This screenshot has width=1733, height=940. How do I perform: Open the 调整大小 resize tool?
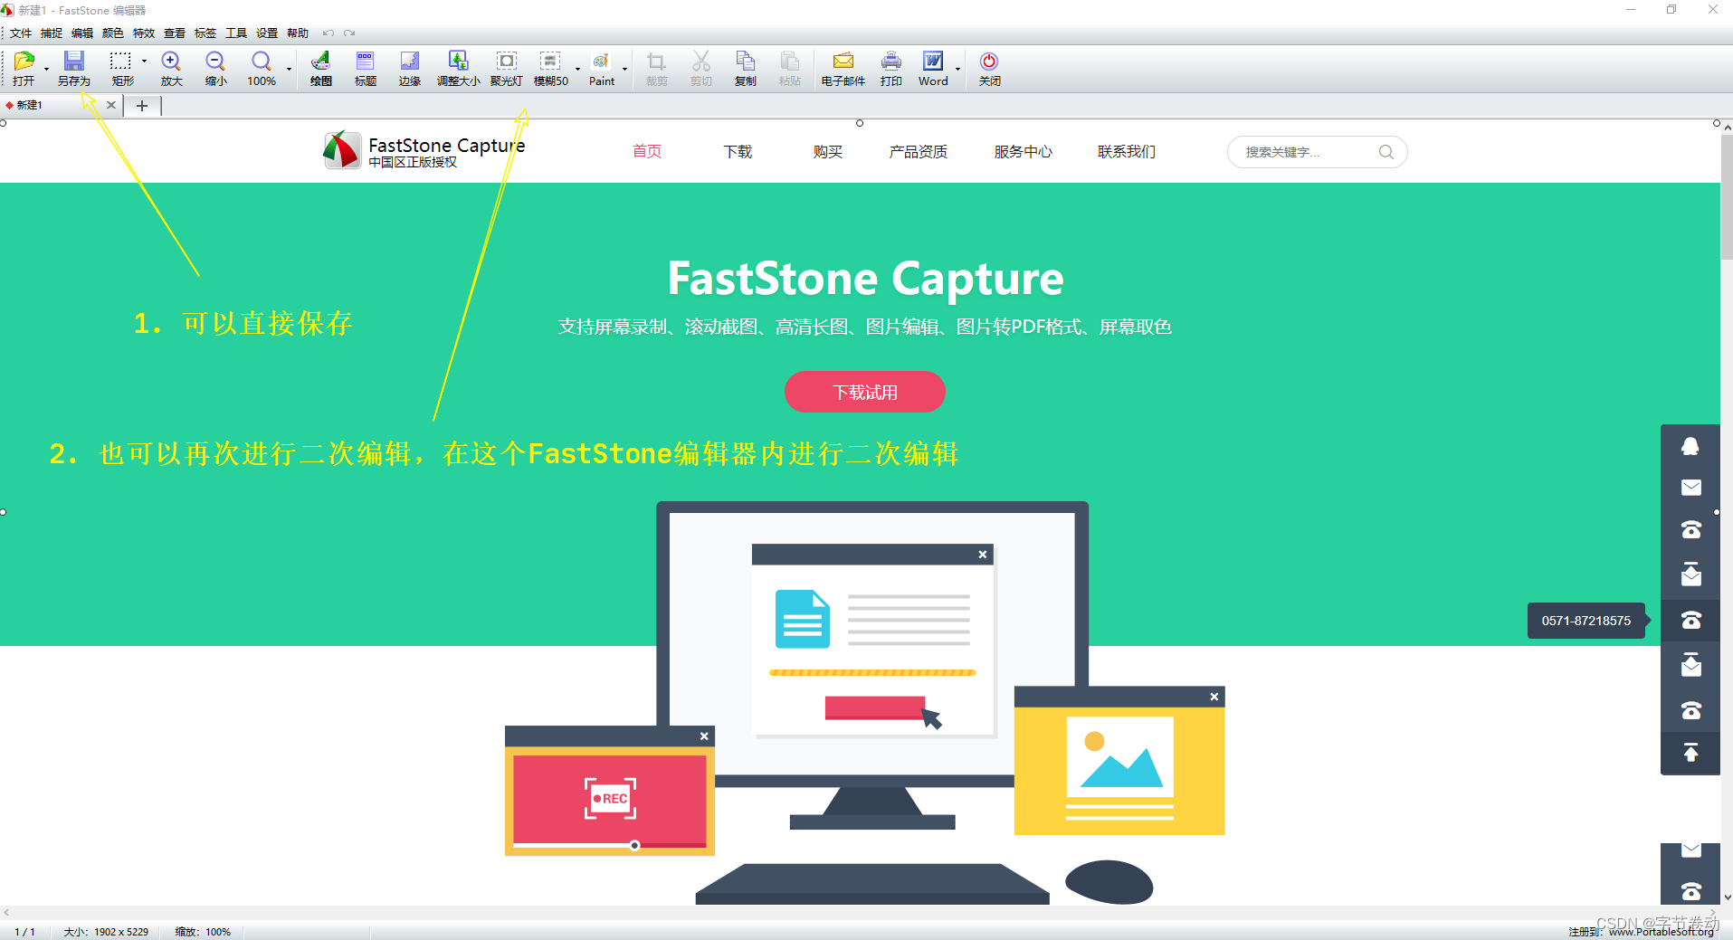[459, 69]
